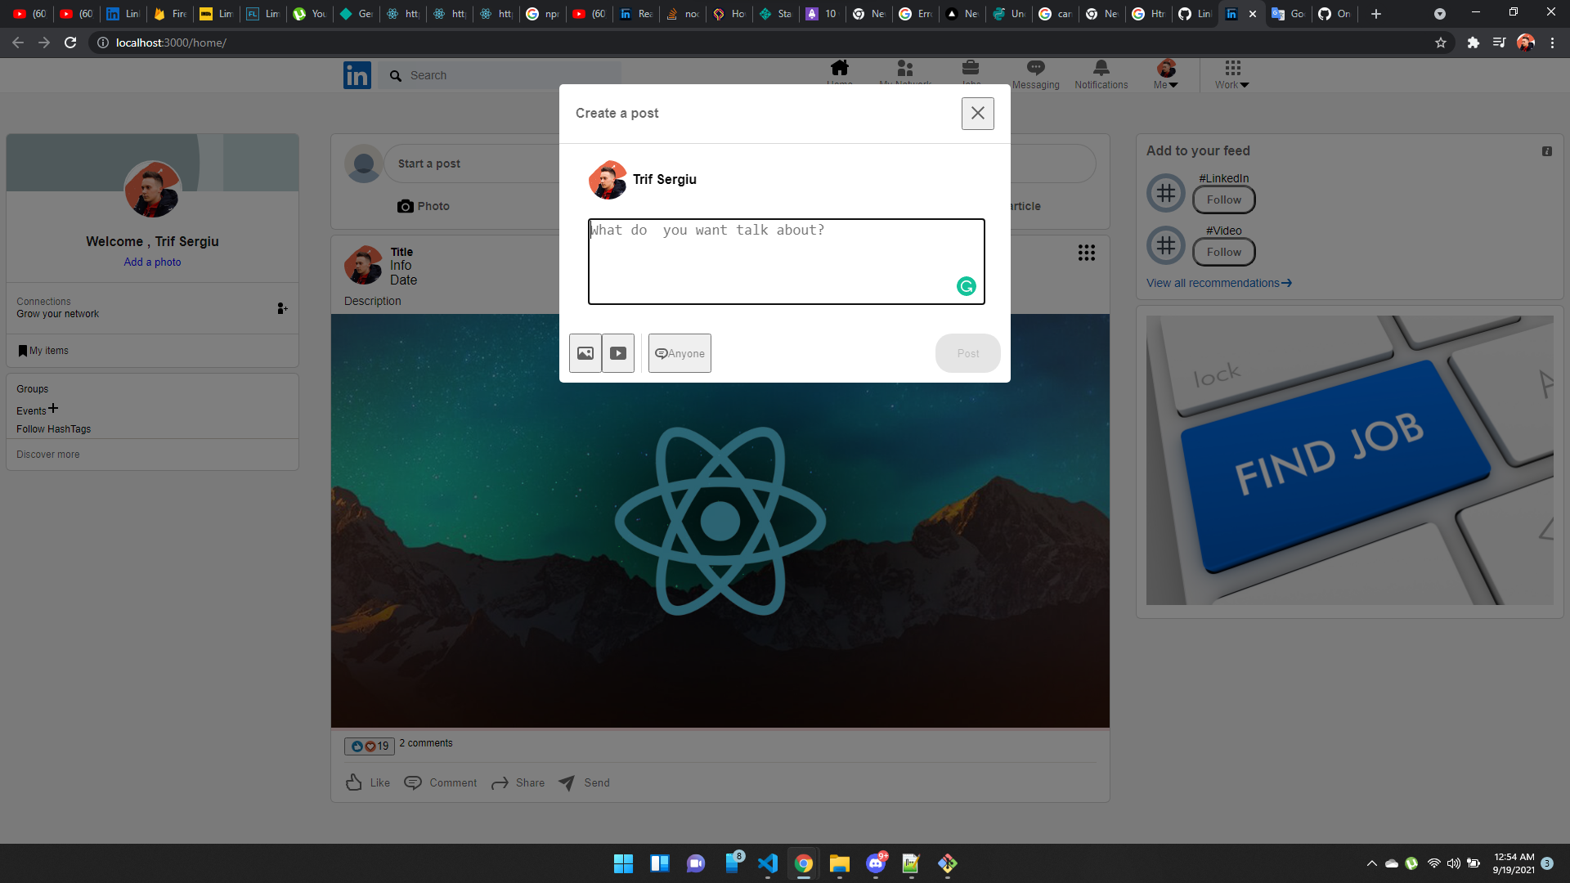1570x883 pixels.
Task: Select the Home icon in the navigation bar
Action: pyautogui.click(x=839, y=69)
